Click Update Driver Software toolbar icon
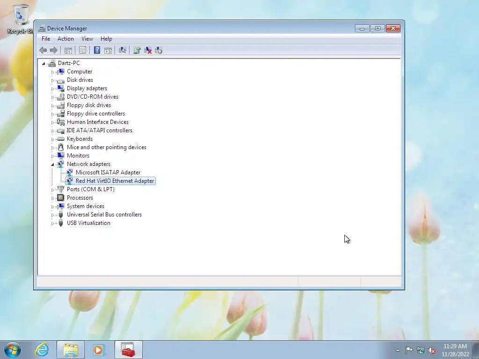The height and width of the screenshot is (359, 479). click(137, 50)
